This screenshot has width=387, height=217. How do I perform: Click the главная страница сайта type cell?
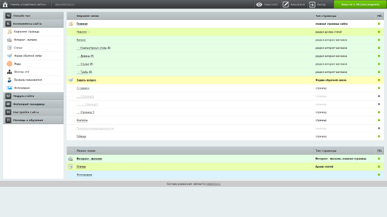331,24
